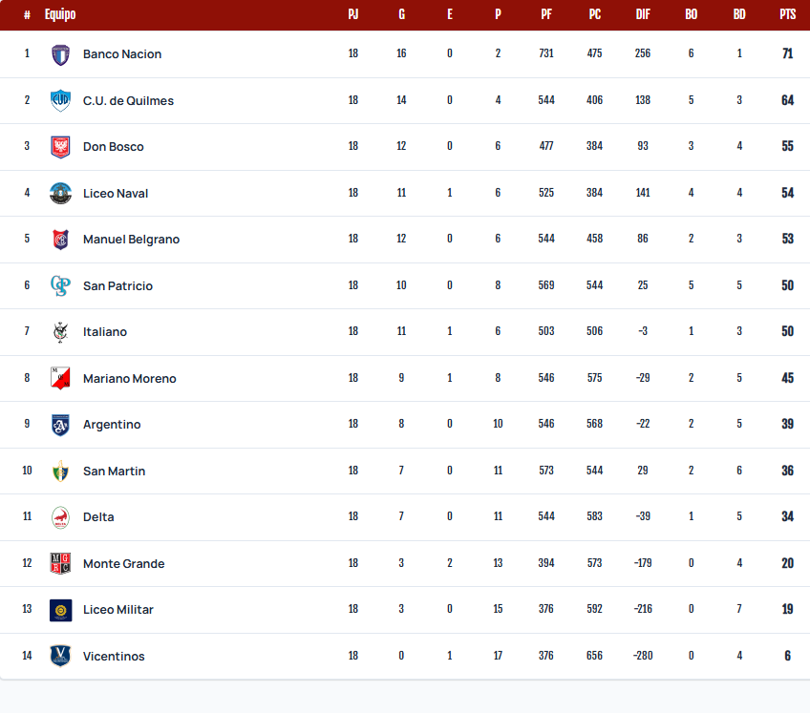This screenshot has width=810, height=713.
Task: Click the Liceo Militar dark blue badge
Action: click(60, 610)
